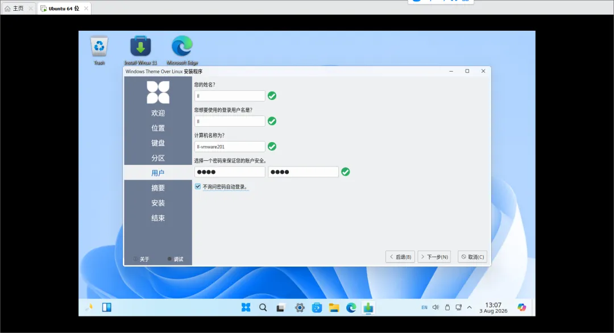Click the 计算机名称为? label

209,135
